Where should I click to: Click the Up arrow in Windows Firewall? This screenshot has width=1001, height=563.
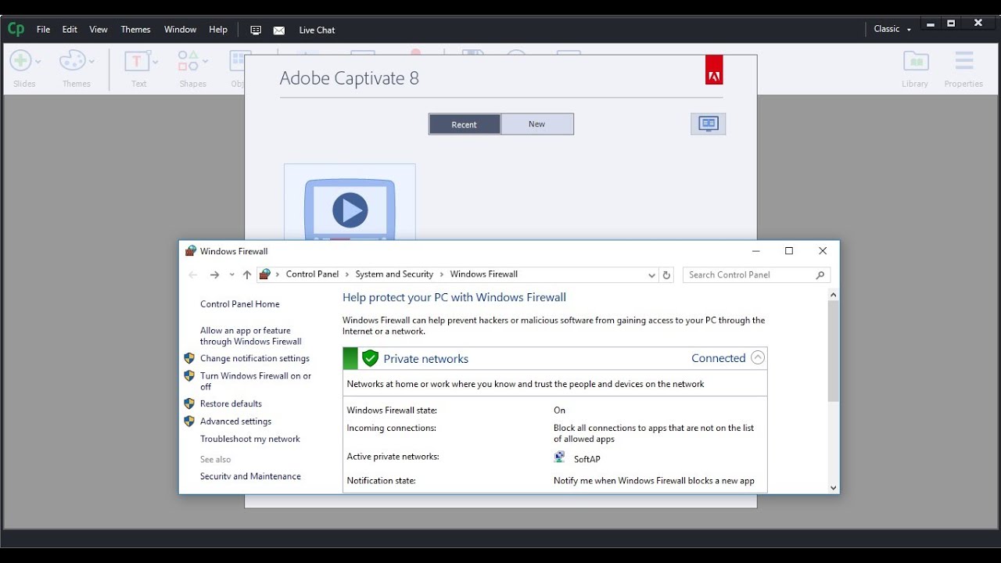(x=247, y=274)
